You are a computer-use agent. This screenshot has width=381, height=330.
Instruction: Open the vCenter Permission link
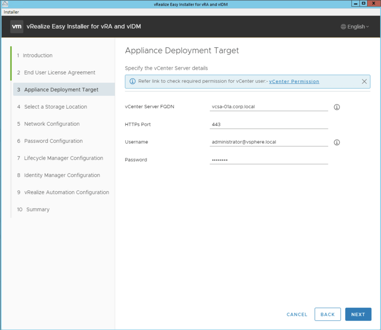tap(294, 81)
